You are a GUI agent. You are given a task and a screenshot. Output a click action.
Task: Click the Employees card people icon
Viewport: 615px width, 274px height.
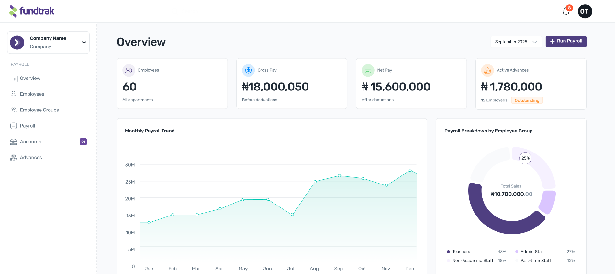click(x=129, y=70)
